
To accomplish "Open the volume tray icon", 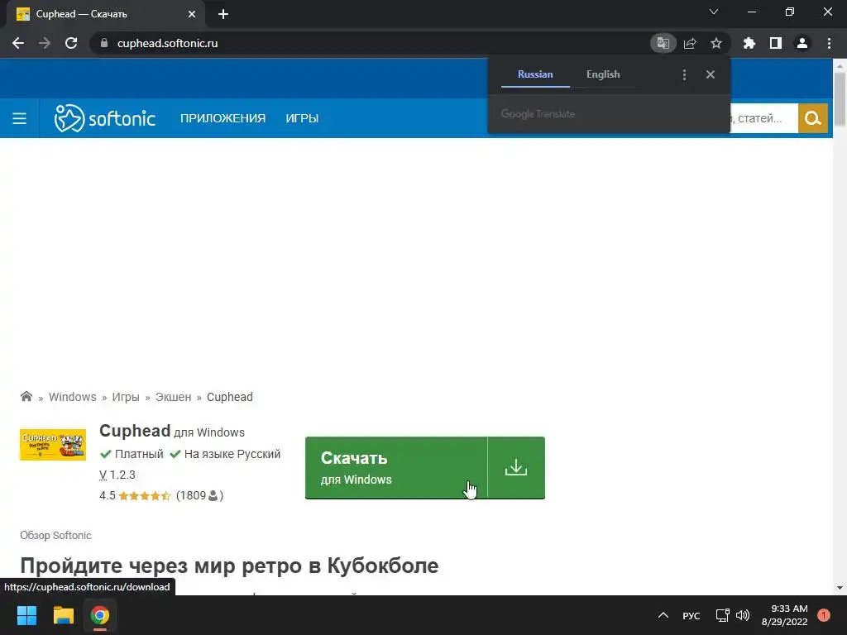I will [743, 615].
